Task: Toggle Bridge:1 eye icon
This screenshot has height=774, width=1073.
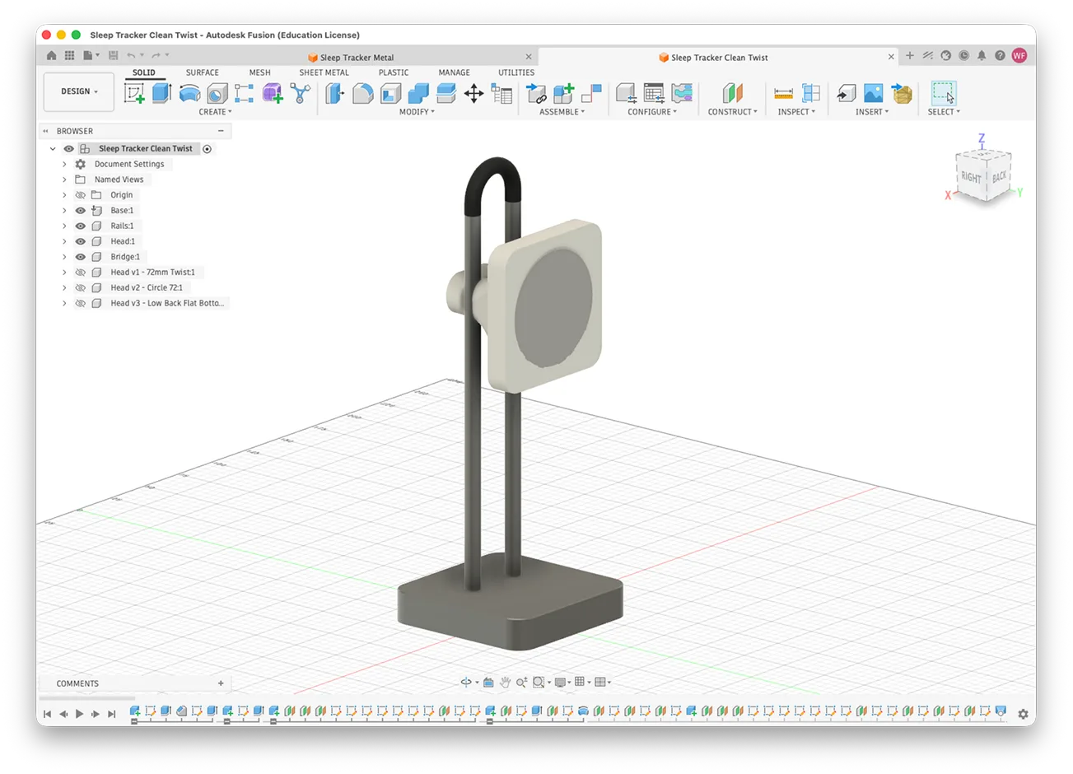Action: (81, 257)
